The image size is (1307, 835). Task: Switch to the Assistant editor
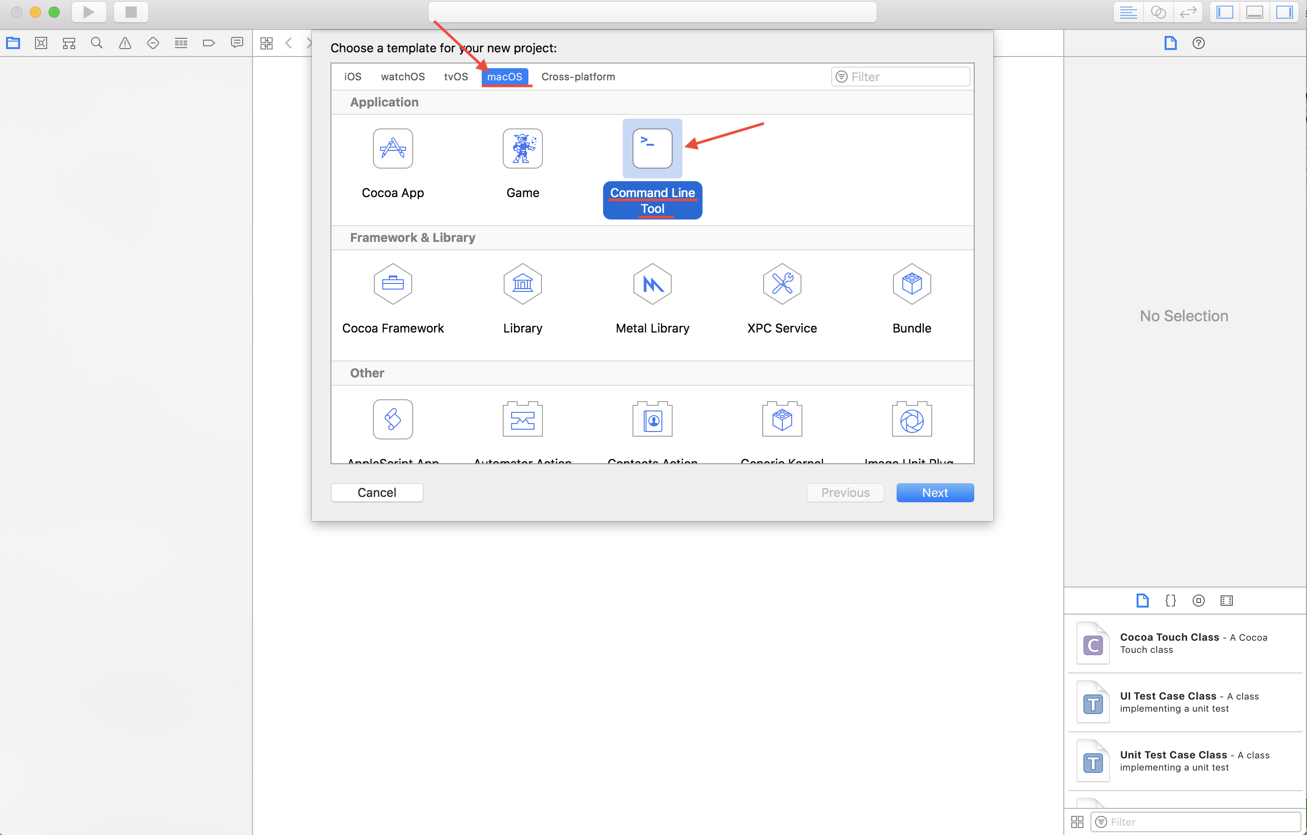(x=1158, y=12)
